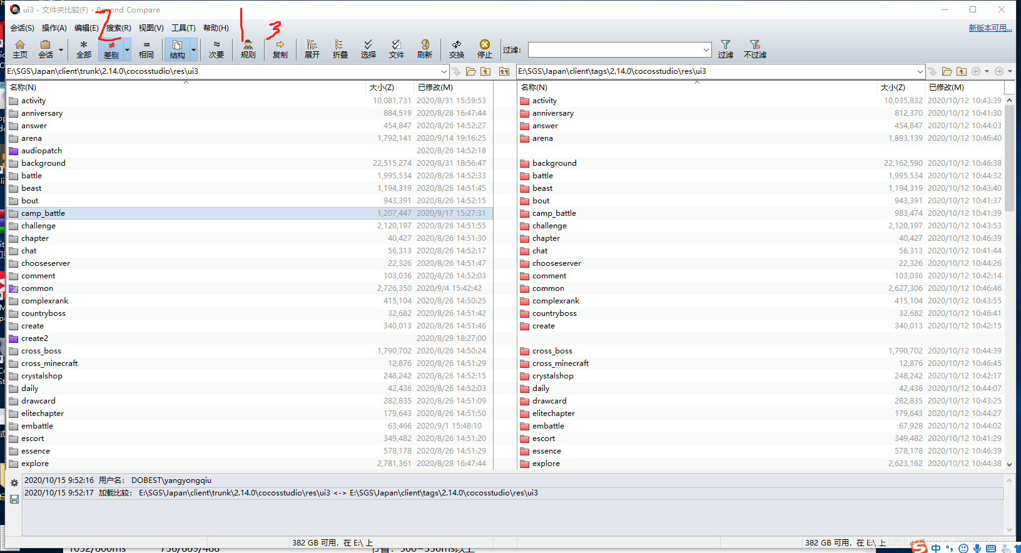The image size is (1021, 553).
Task: Select the camp_battle folder in right pane
Action: (554, 213)
